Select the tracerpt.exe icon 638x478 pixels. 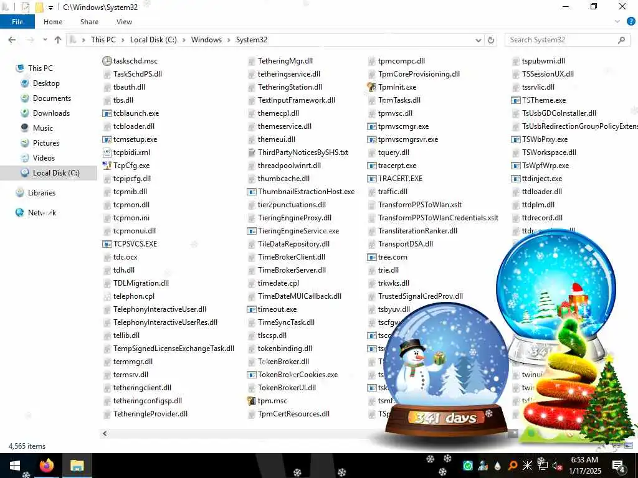(371, 166)
